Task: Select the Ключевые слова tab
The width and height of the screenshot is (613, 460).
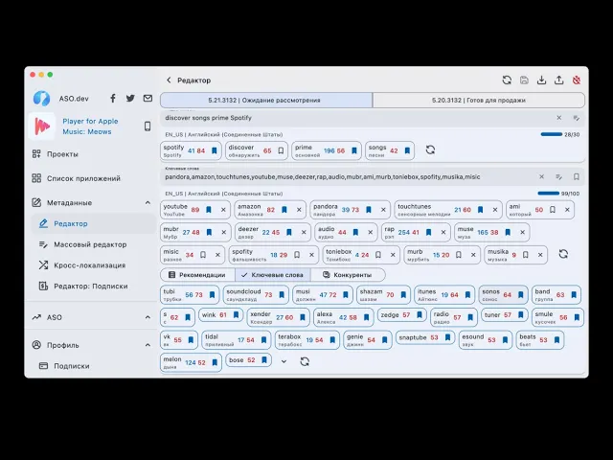Action: (x=272, y=275)
